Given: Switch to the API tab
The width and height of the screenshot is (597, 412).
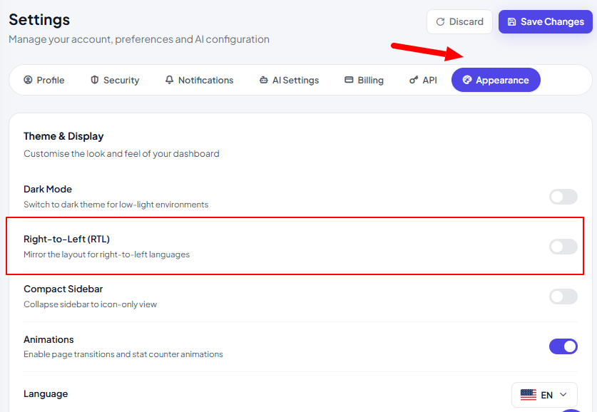Looking at the screenshot, I should tap(423, 80).
